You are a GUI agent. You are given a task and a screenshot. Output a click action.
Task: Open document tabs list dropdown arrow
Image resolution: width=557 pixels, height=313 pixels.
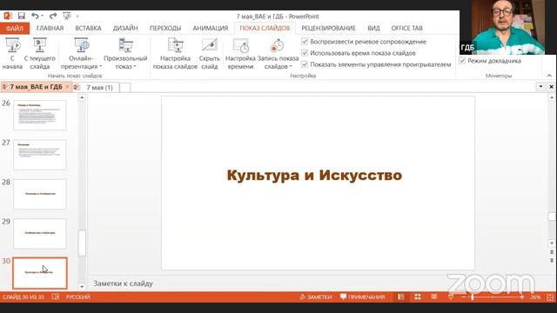pyautogui.click(x=540, y=87)
